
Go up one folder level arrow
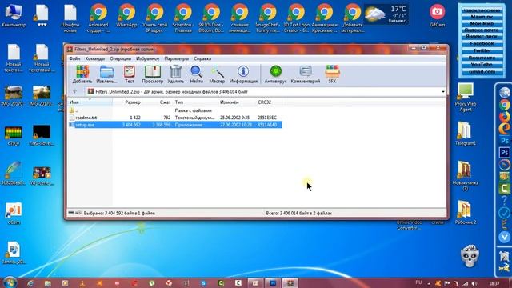click(x=74, y=91)
